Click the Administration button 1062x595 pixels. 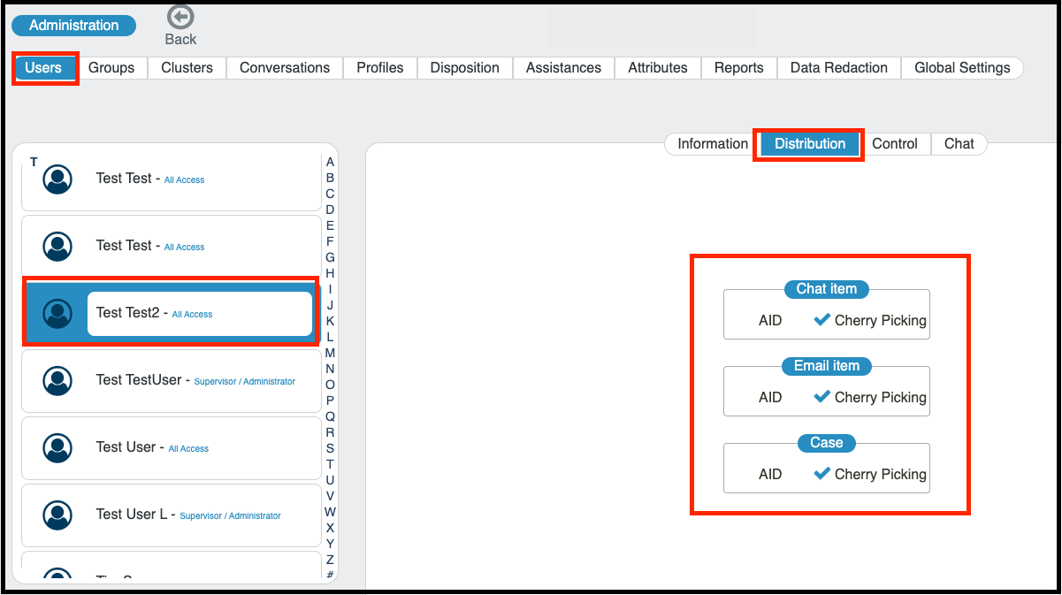click(73, 25)
